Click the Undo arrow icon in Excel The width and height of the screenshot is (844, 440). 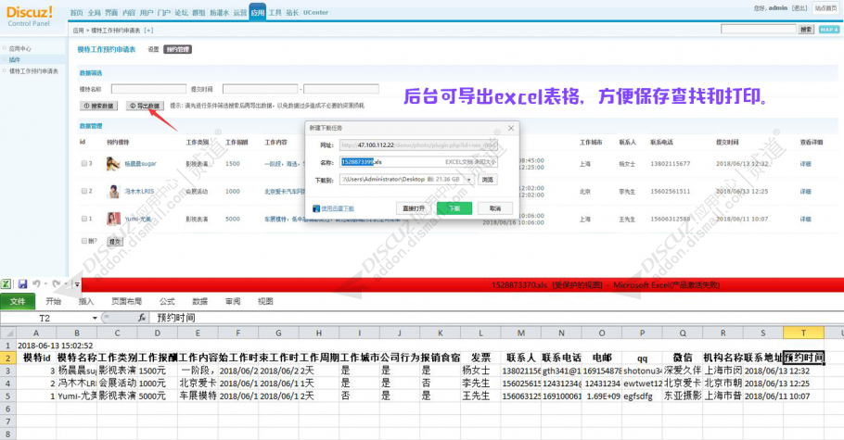[36, 283]
